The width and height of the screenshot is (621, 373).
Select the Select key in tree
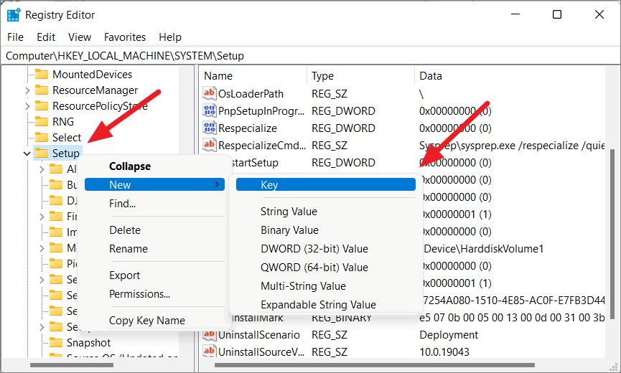click(x=67, y=137)
